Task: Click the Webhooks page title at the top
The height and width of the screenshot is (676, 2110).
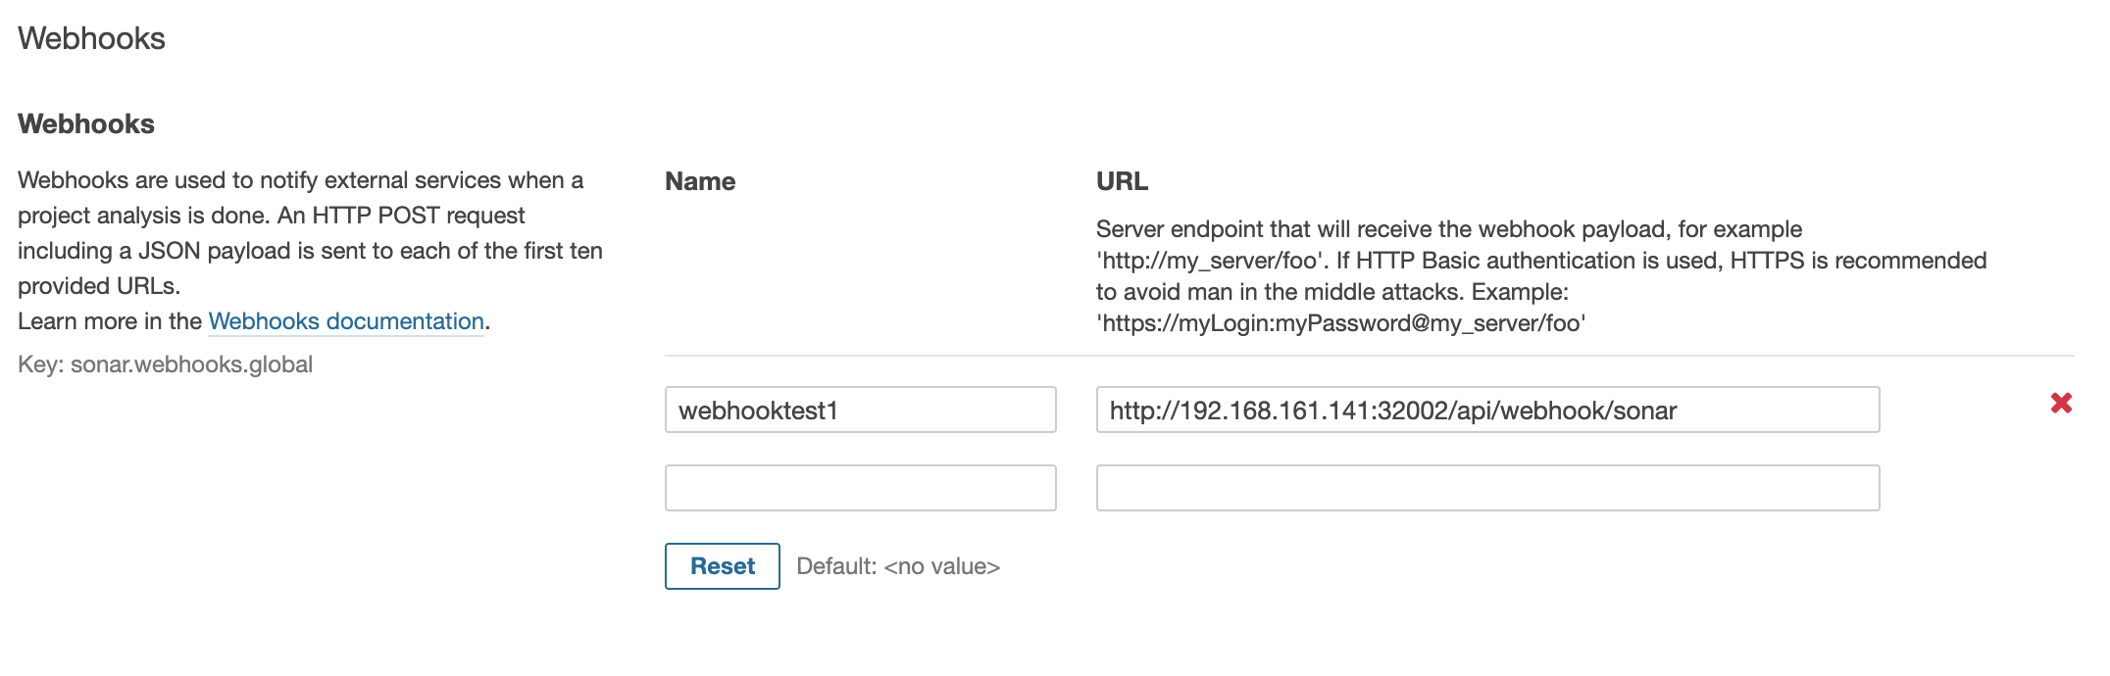Action: coord(92,38)
